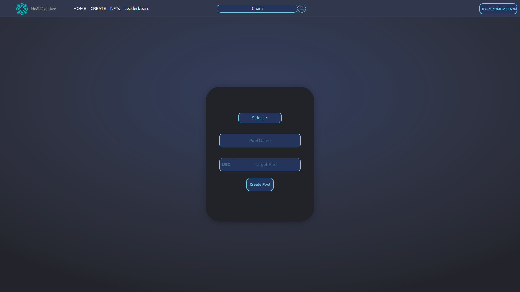This screenshot has height=292, width=520.
Task: Open the Leaderboard page
Action: (x=137, y=9)
